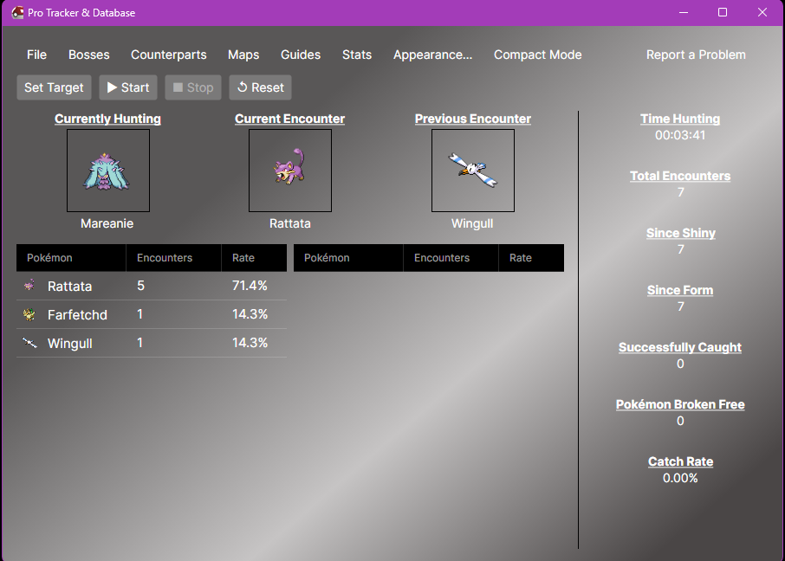Image resolution: width=785 pixels, height=561 pixels.
Task: Click the Successfully Caught heading
Action: [x=680, y=347]
